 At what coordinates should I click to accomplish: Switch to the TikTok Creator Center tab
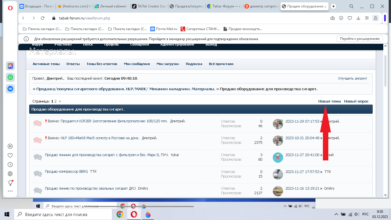[x=149, y=6]
